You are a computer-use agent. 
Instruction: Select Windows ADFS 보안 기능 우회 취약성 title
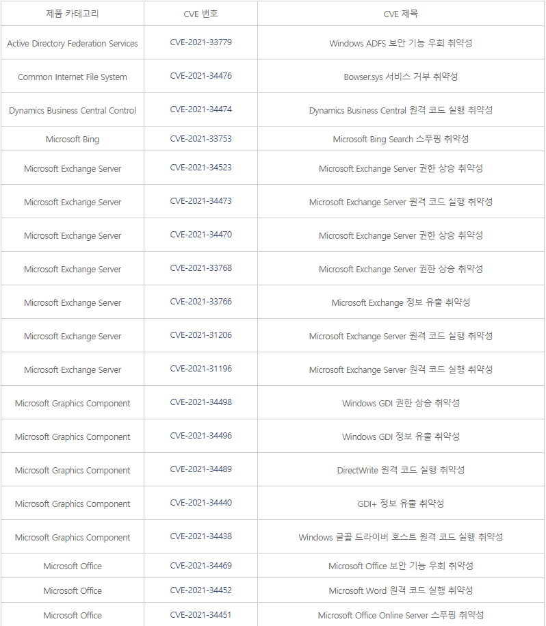pos(401,42)
